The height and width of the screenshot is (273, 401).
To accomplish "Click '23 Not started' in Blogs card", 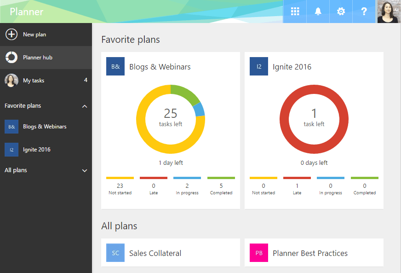I will [120, 189].
